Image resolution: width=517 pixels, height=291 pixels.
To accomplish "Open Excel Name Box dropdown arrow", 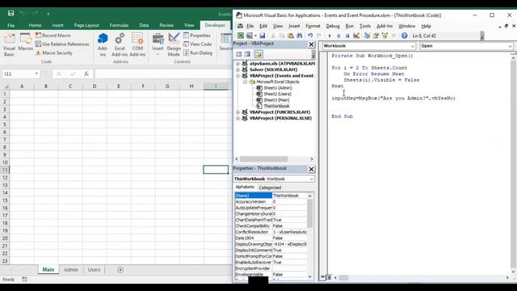I will click(36, 74).
